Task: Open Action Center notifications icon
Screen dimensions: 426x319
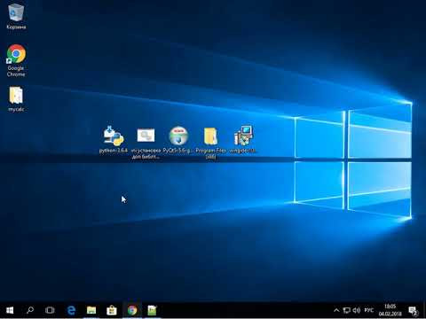Action: click(x=413, y=310)
